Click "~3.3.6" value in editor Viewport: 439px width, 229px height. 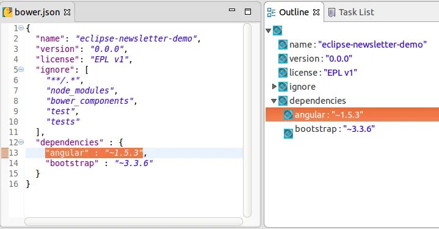134,163
